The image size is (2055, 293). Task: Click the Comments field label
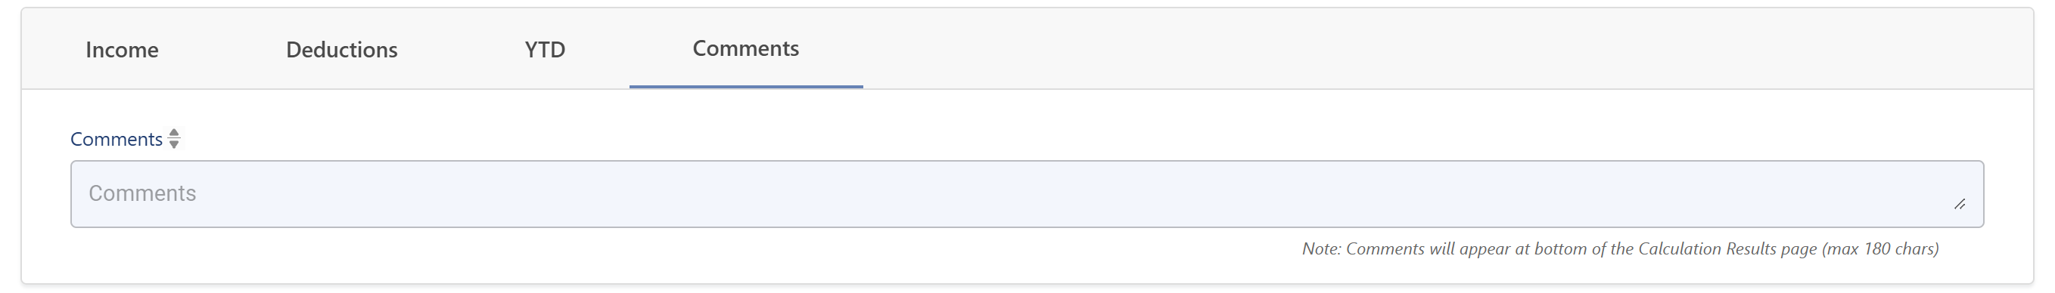(x=117, y=140)
